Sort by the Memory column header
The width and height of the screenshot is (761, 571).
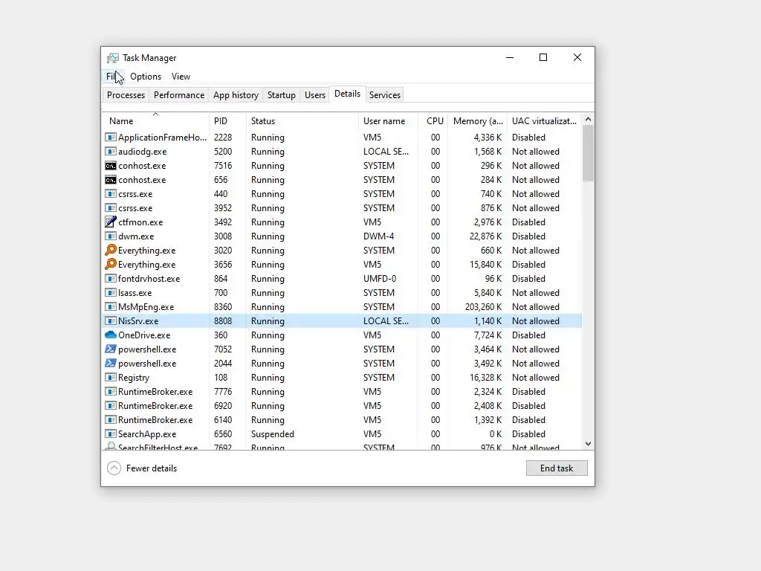478,121
